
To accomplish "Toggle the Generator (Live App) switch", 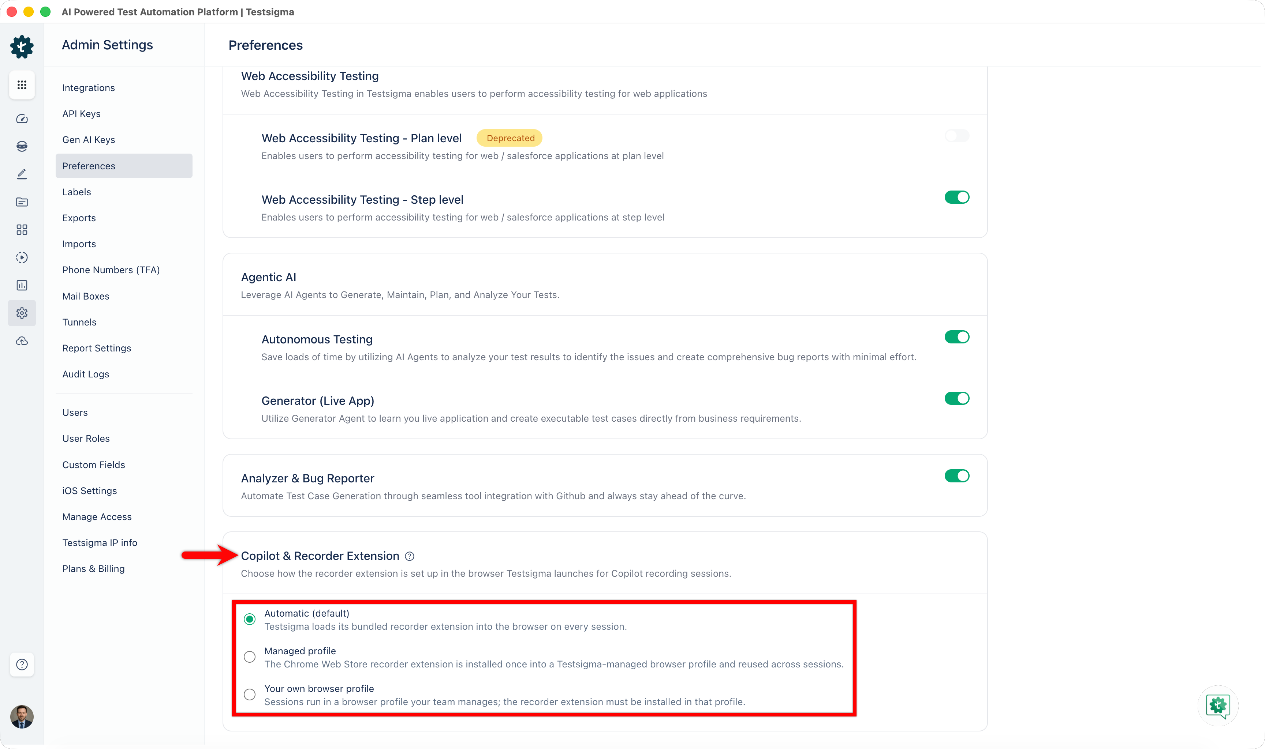I will tap(957, 399).
